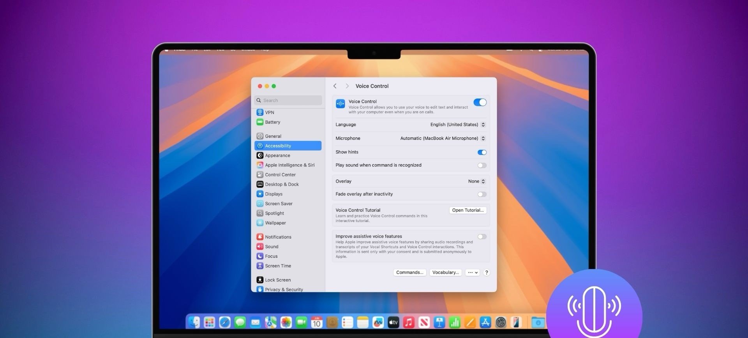Open Launchpad from the Dock
Screen dimensions: 748x338
[210, 322]
